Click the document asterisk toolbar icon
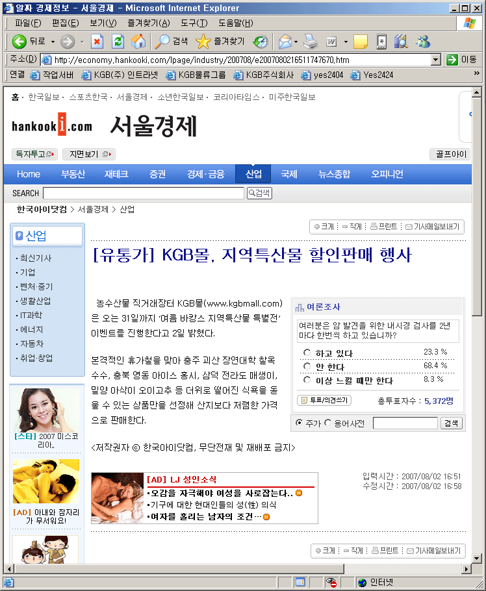This screenshot has width=486, height=591. coord(381,42)
